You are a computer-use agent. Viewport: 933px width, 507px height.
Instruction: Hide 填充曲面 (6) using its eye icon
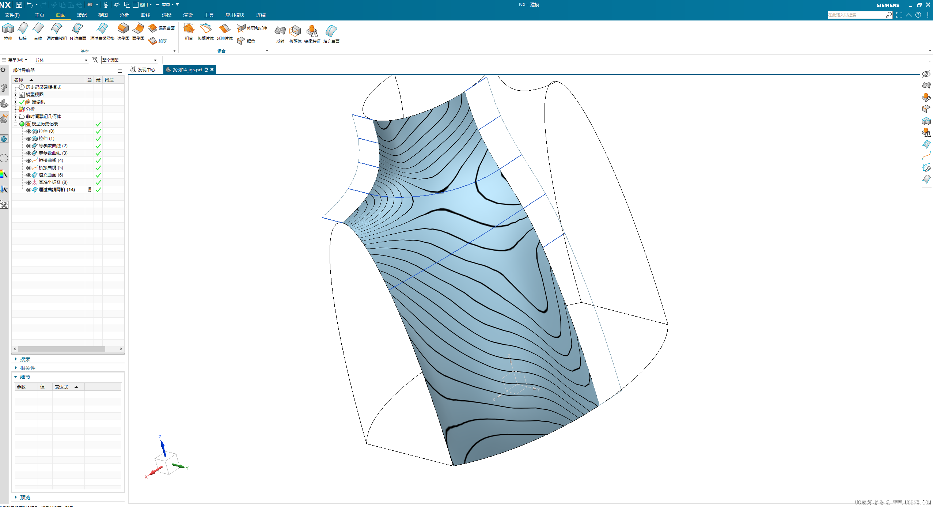point(29,175)
